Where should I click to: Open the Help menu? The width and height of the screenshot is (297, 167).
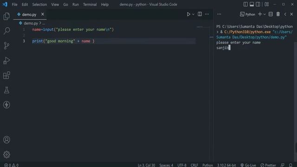105,4
